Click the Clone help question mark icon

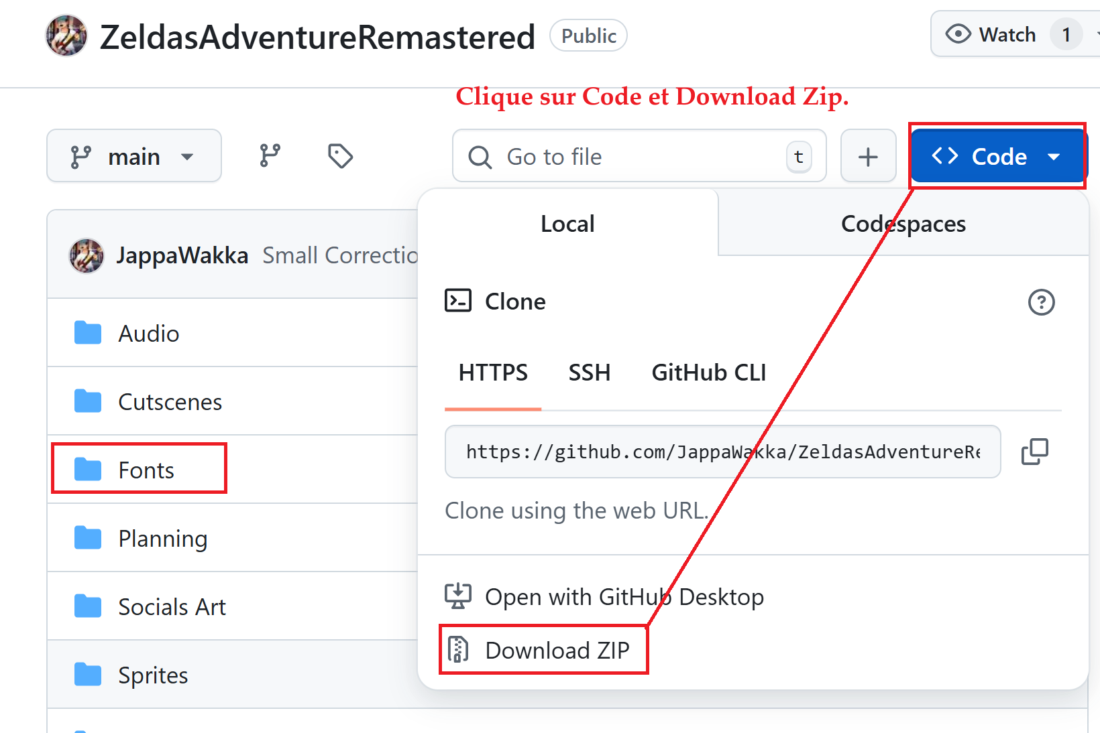click(x=1041, y=302)
